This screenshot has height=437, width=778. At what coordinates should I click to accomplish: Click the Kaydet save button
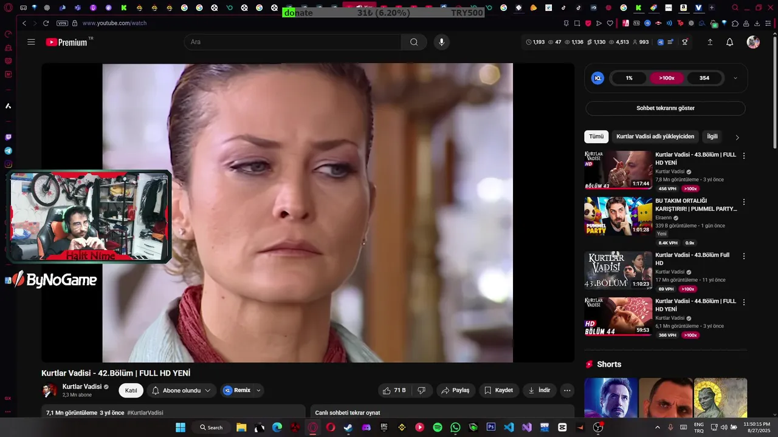click(x=498, y=390)
